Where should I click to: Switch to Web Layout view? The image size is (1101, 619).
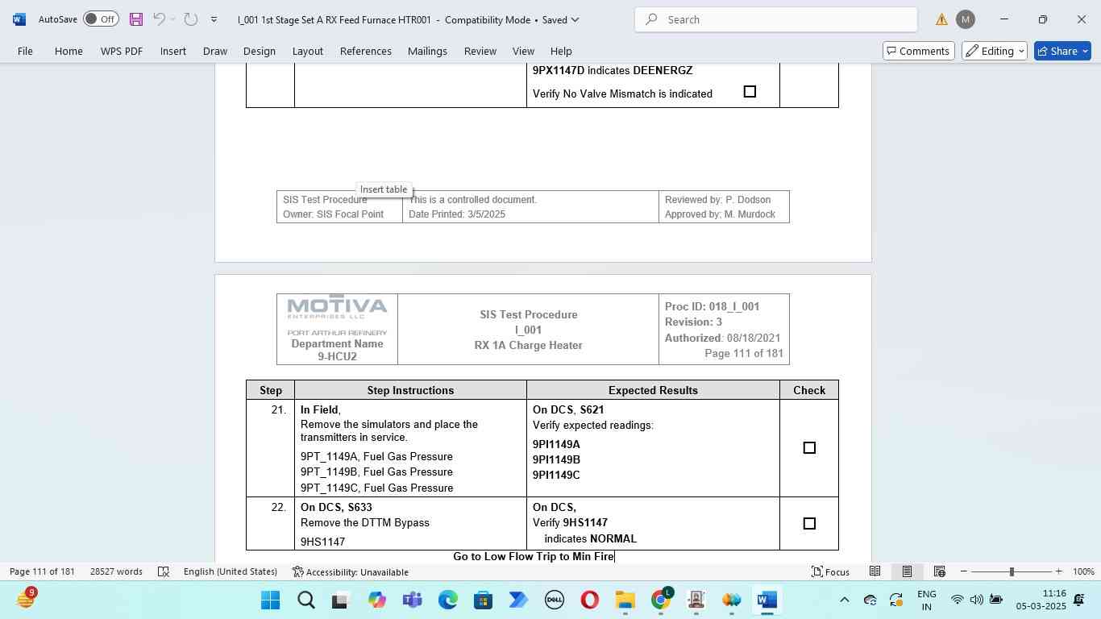(x=939, y=571)
